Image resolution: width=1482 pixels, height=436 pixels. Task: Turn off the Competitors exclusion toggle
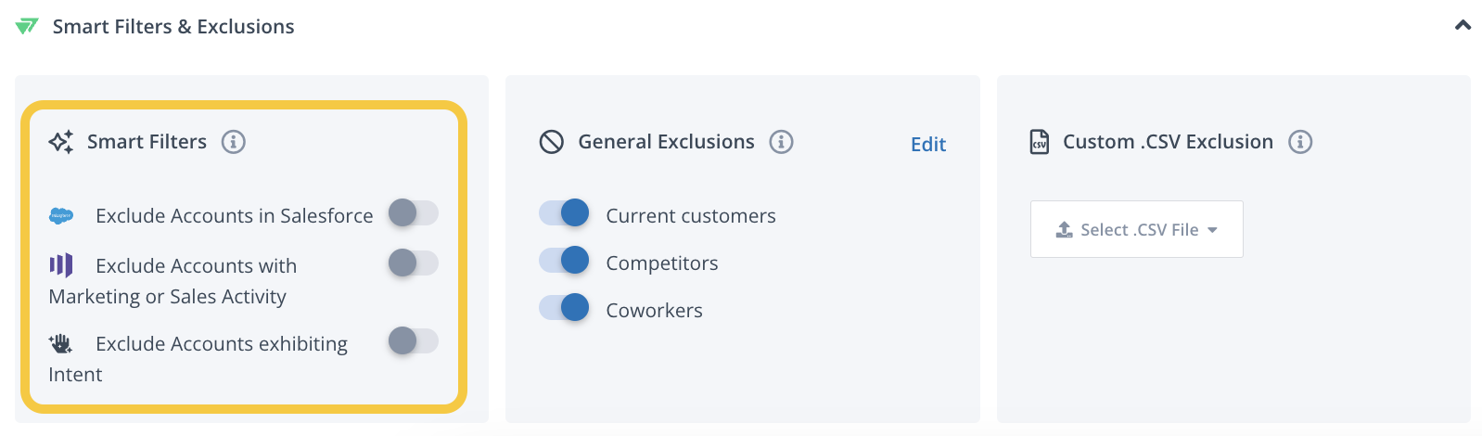click(564, 260)
